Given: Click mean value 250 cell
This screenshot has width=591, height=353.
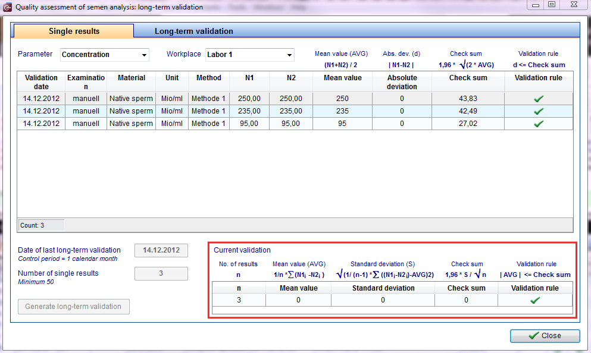Looking at the screenshot, I should [x=343, y=99].
